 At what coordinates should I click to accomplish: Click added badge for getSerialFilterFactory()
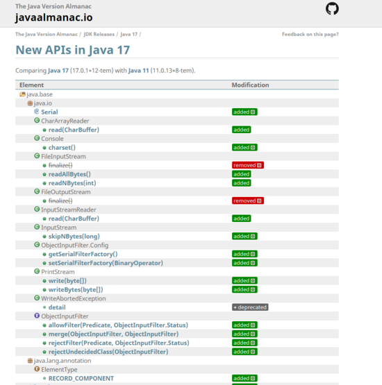coord(244,254)
